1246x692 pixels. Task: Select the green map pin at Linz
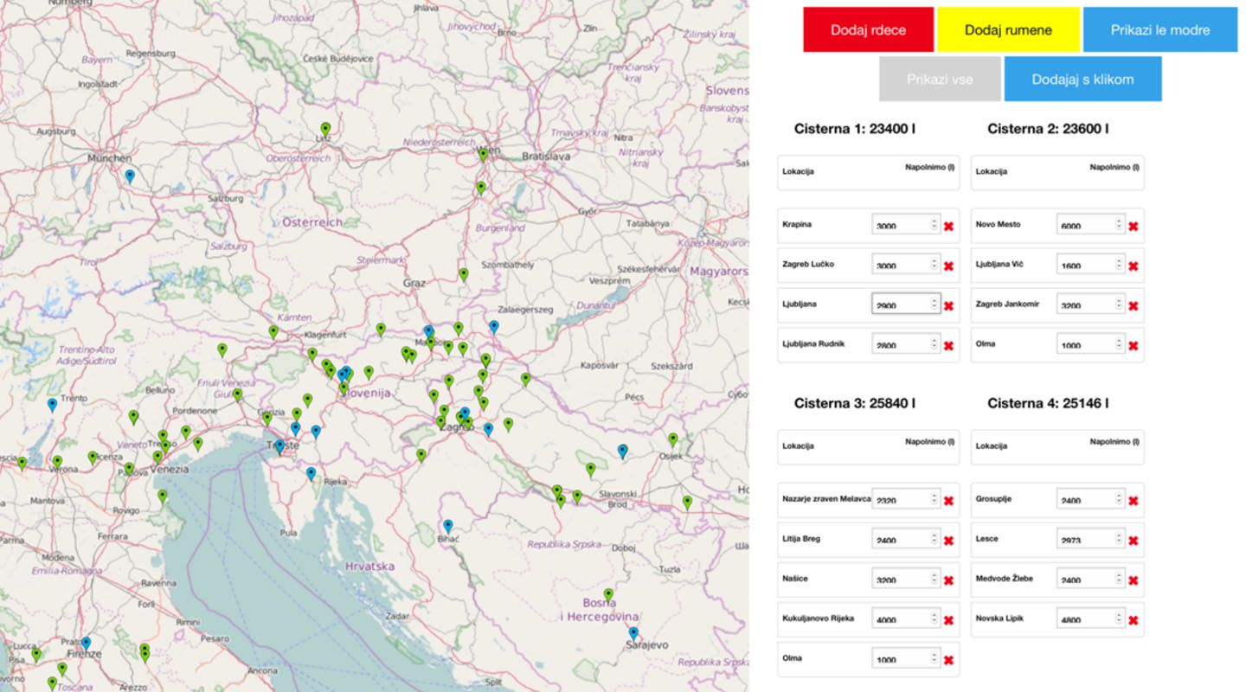[x=325, y=128]
